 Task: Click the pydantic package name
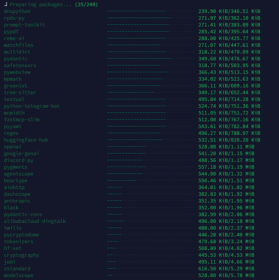16,59
